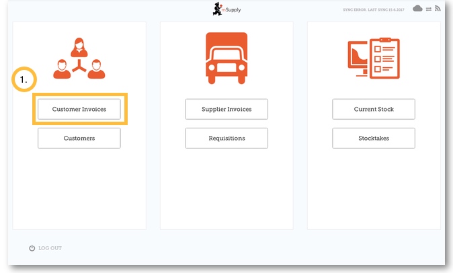Screen dimensions: 453x273
Task: Open the Requisitions page
Action: pyautogui.click(x=226, y=138)
